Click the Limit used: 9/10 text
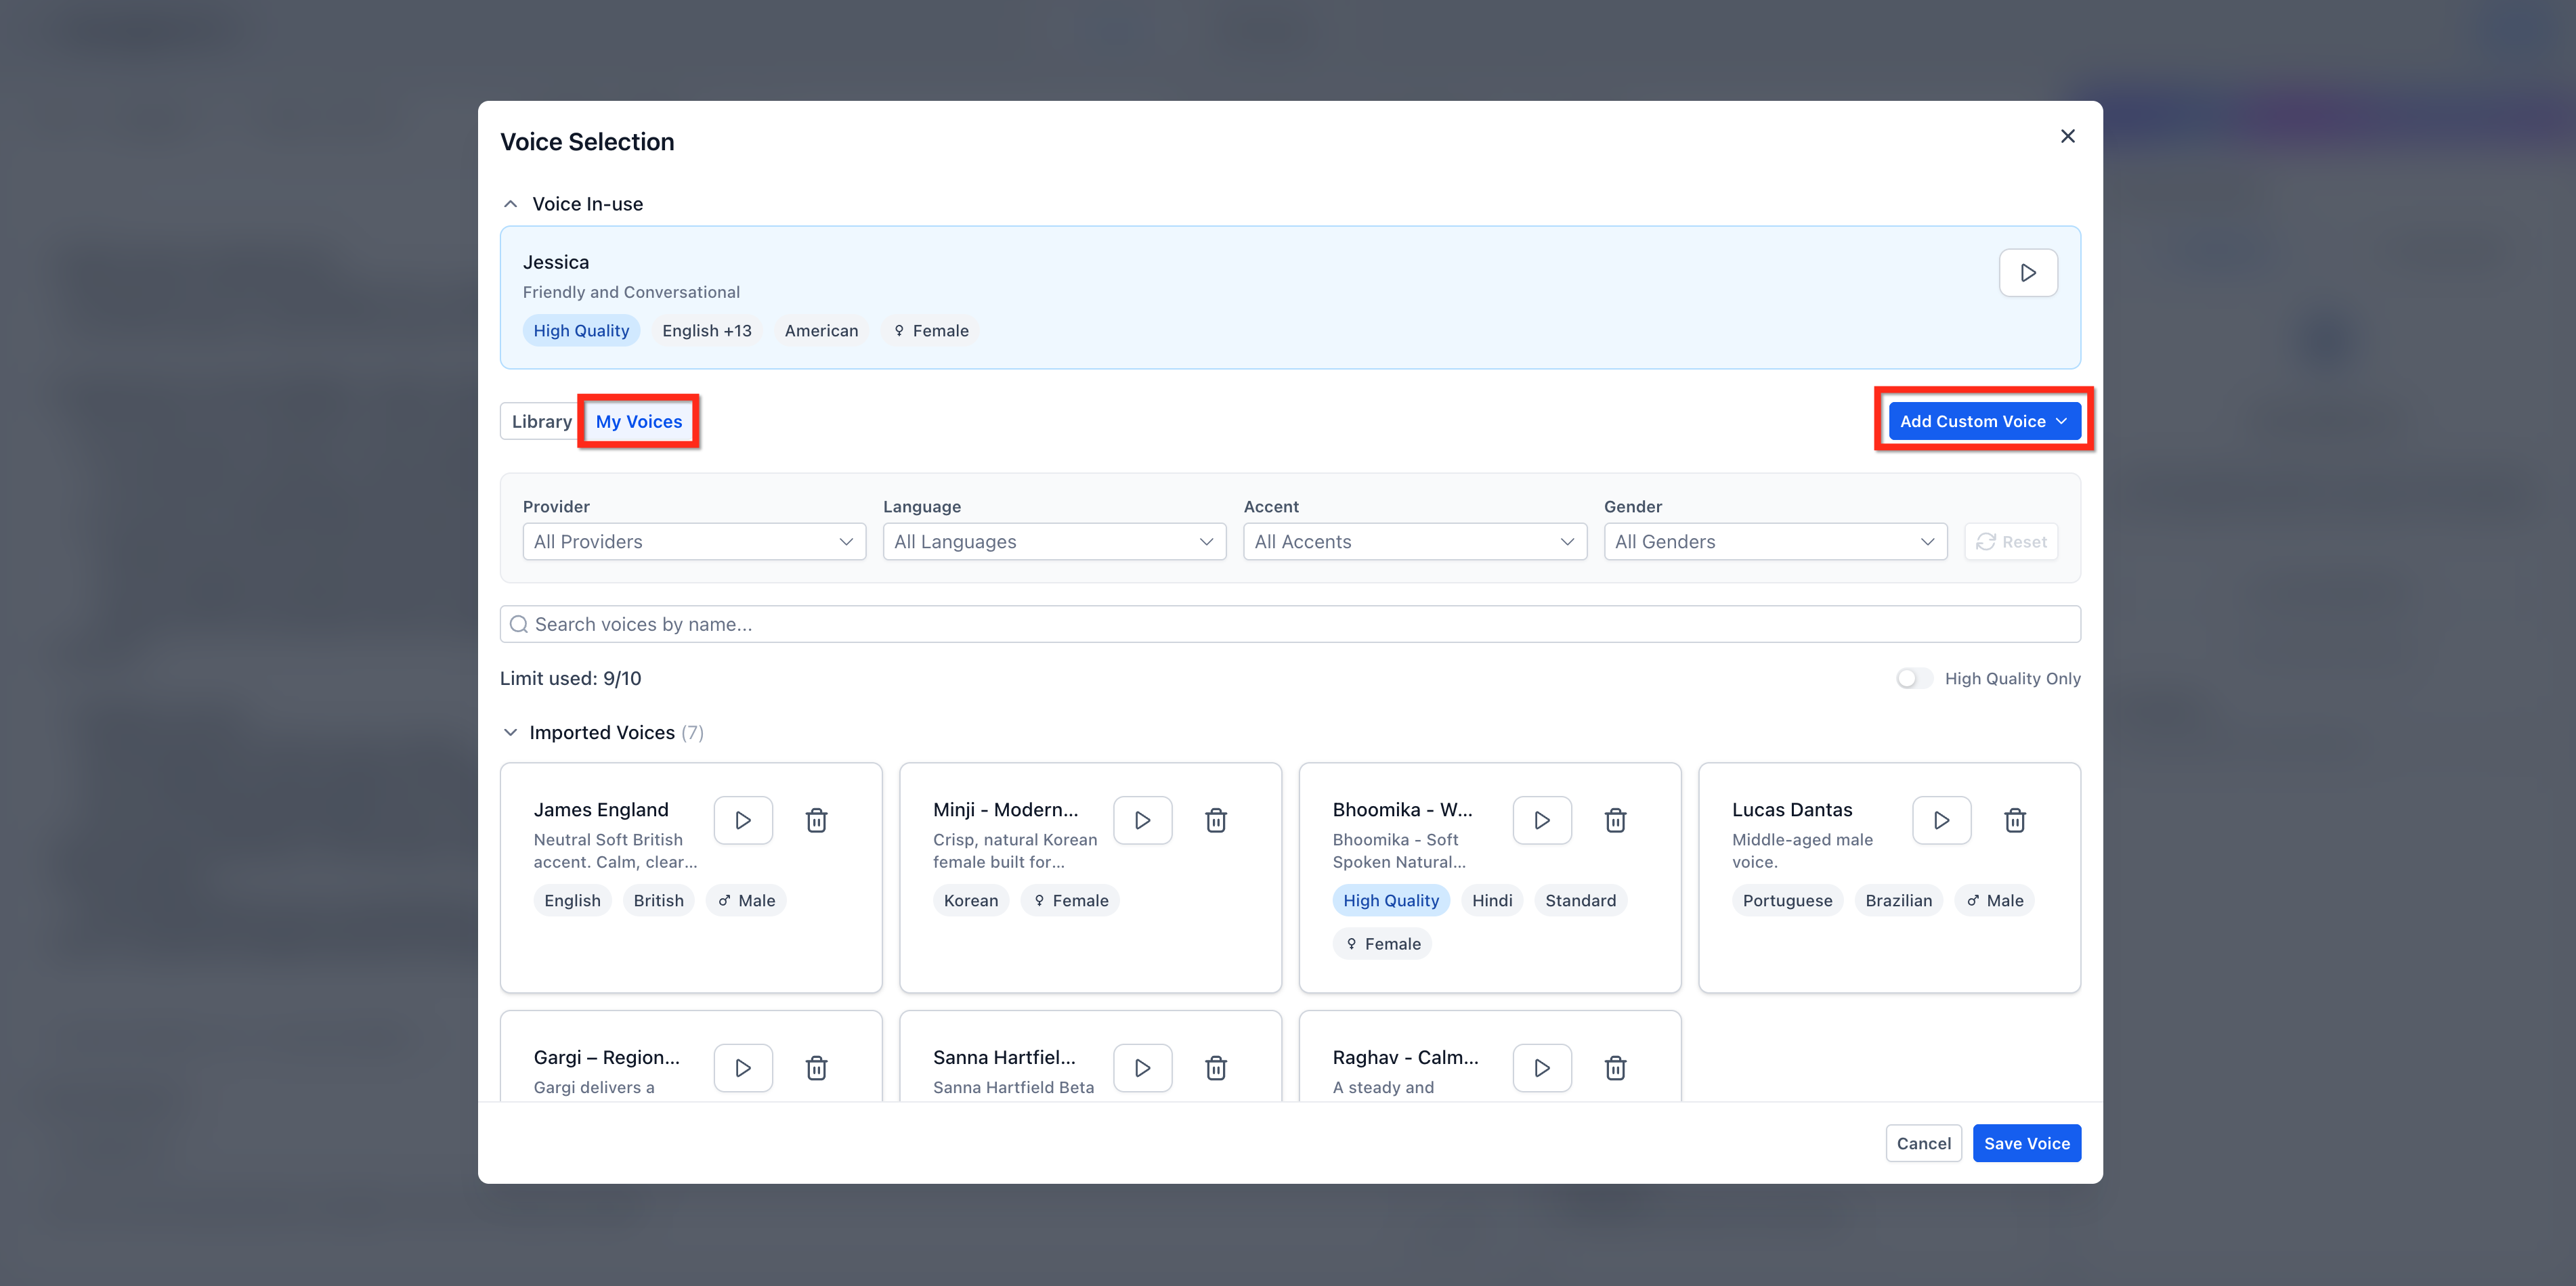 [x=570, y=678]
